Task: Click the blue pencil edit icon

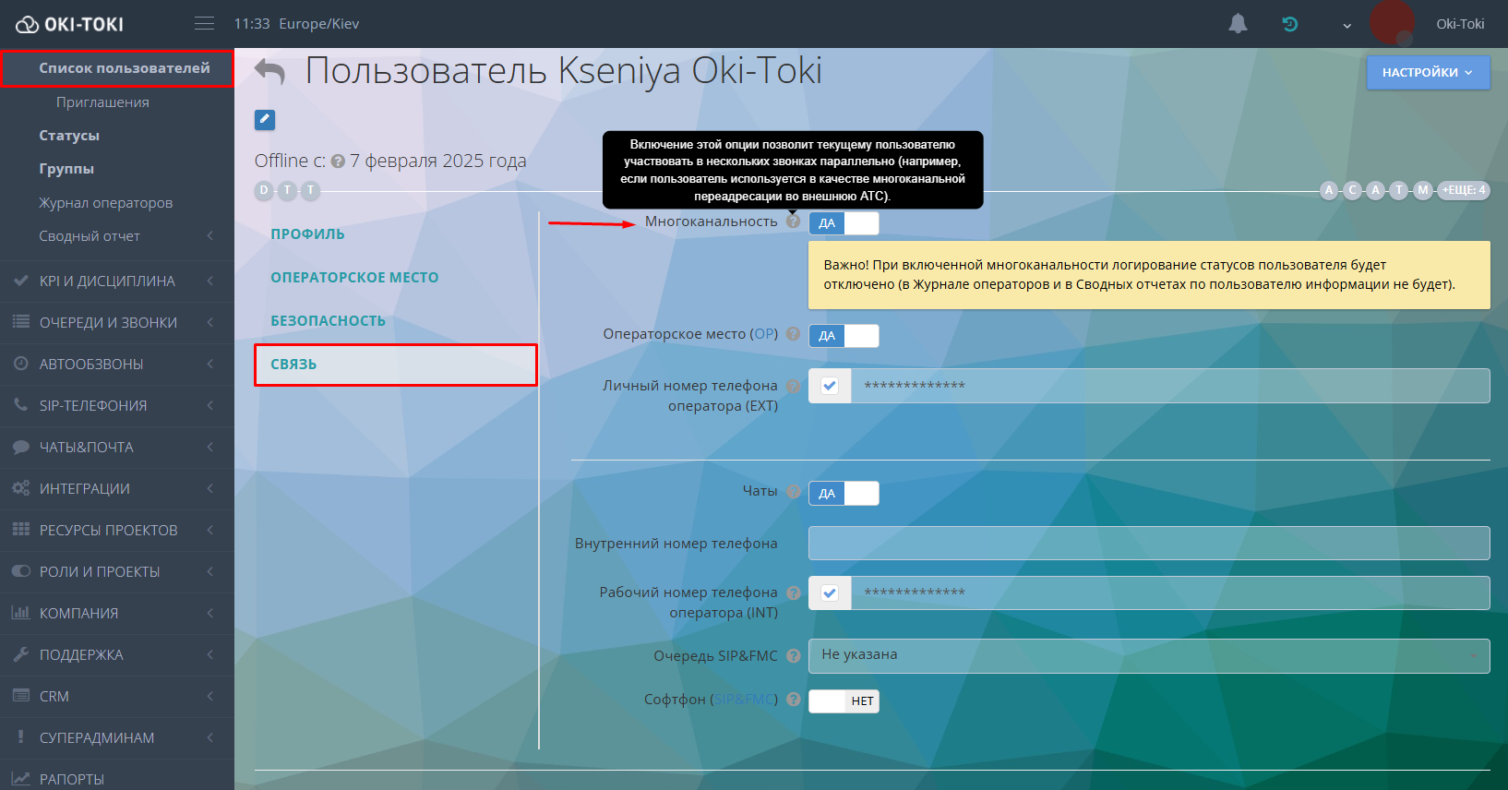Action: tap(265, 119)
